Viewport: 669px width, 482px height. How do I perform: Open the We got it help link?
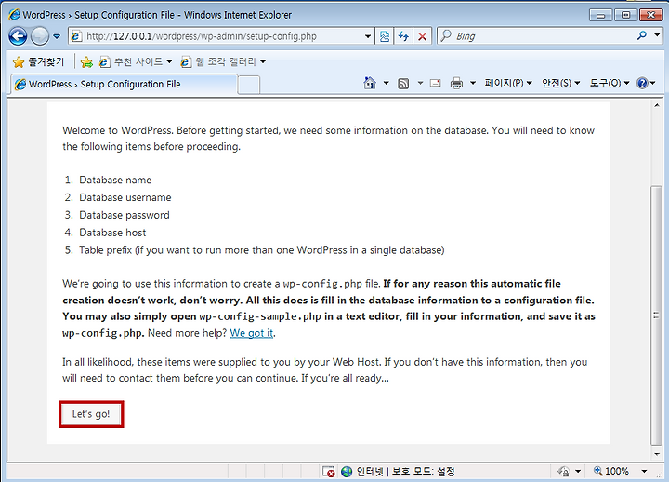pyautogui.click(x=251, y=333)
